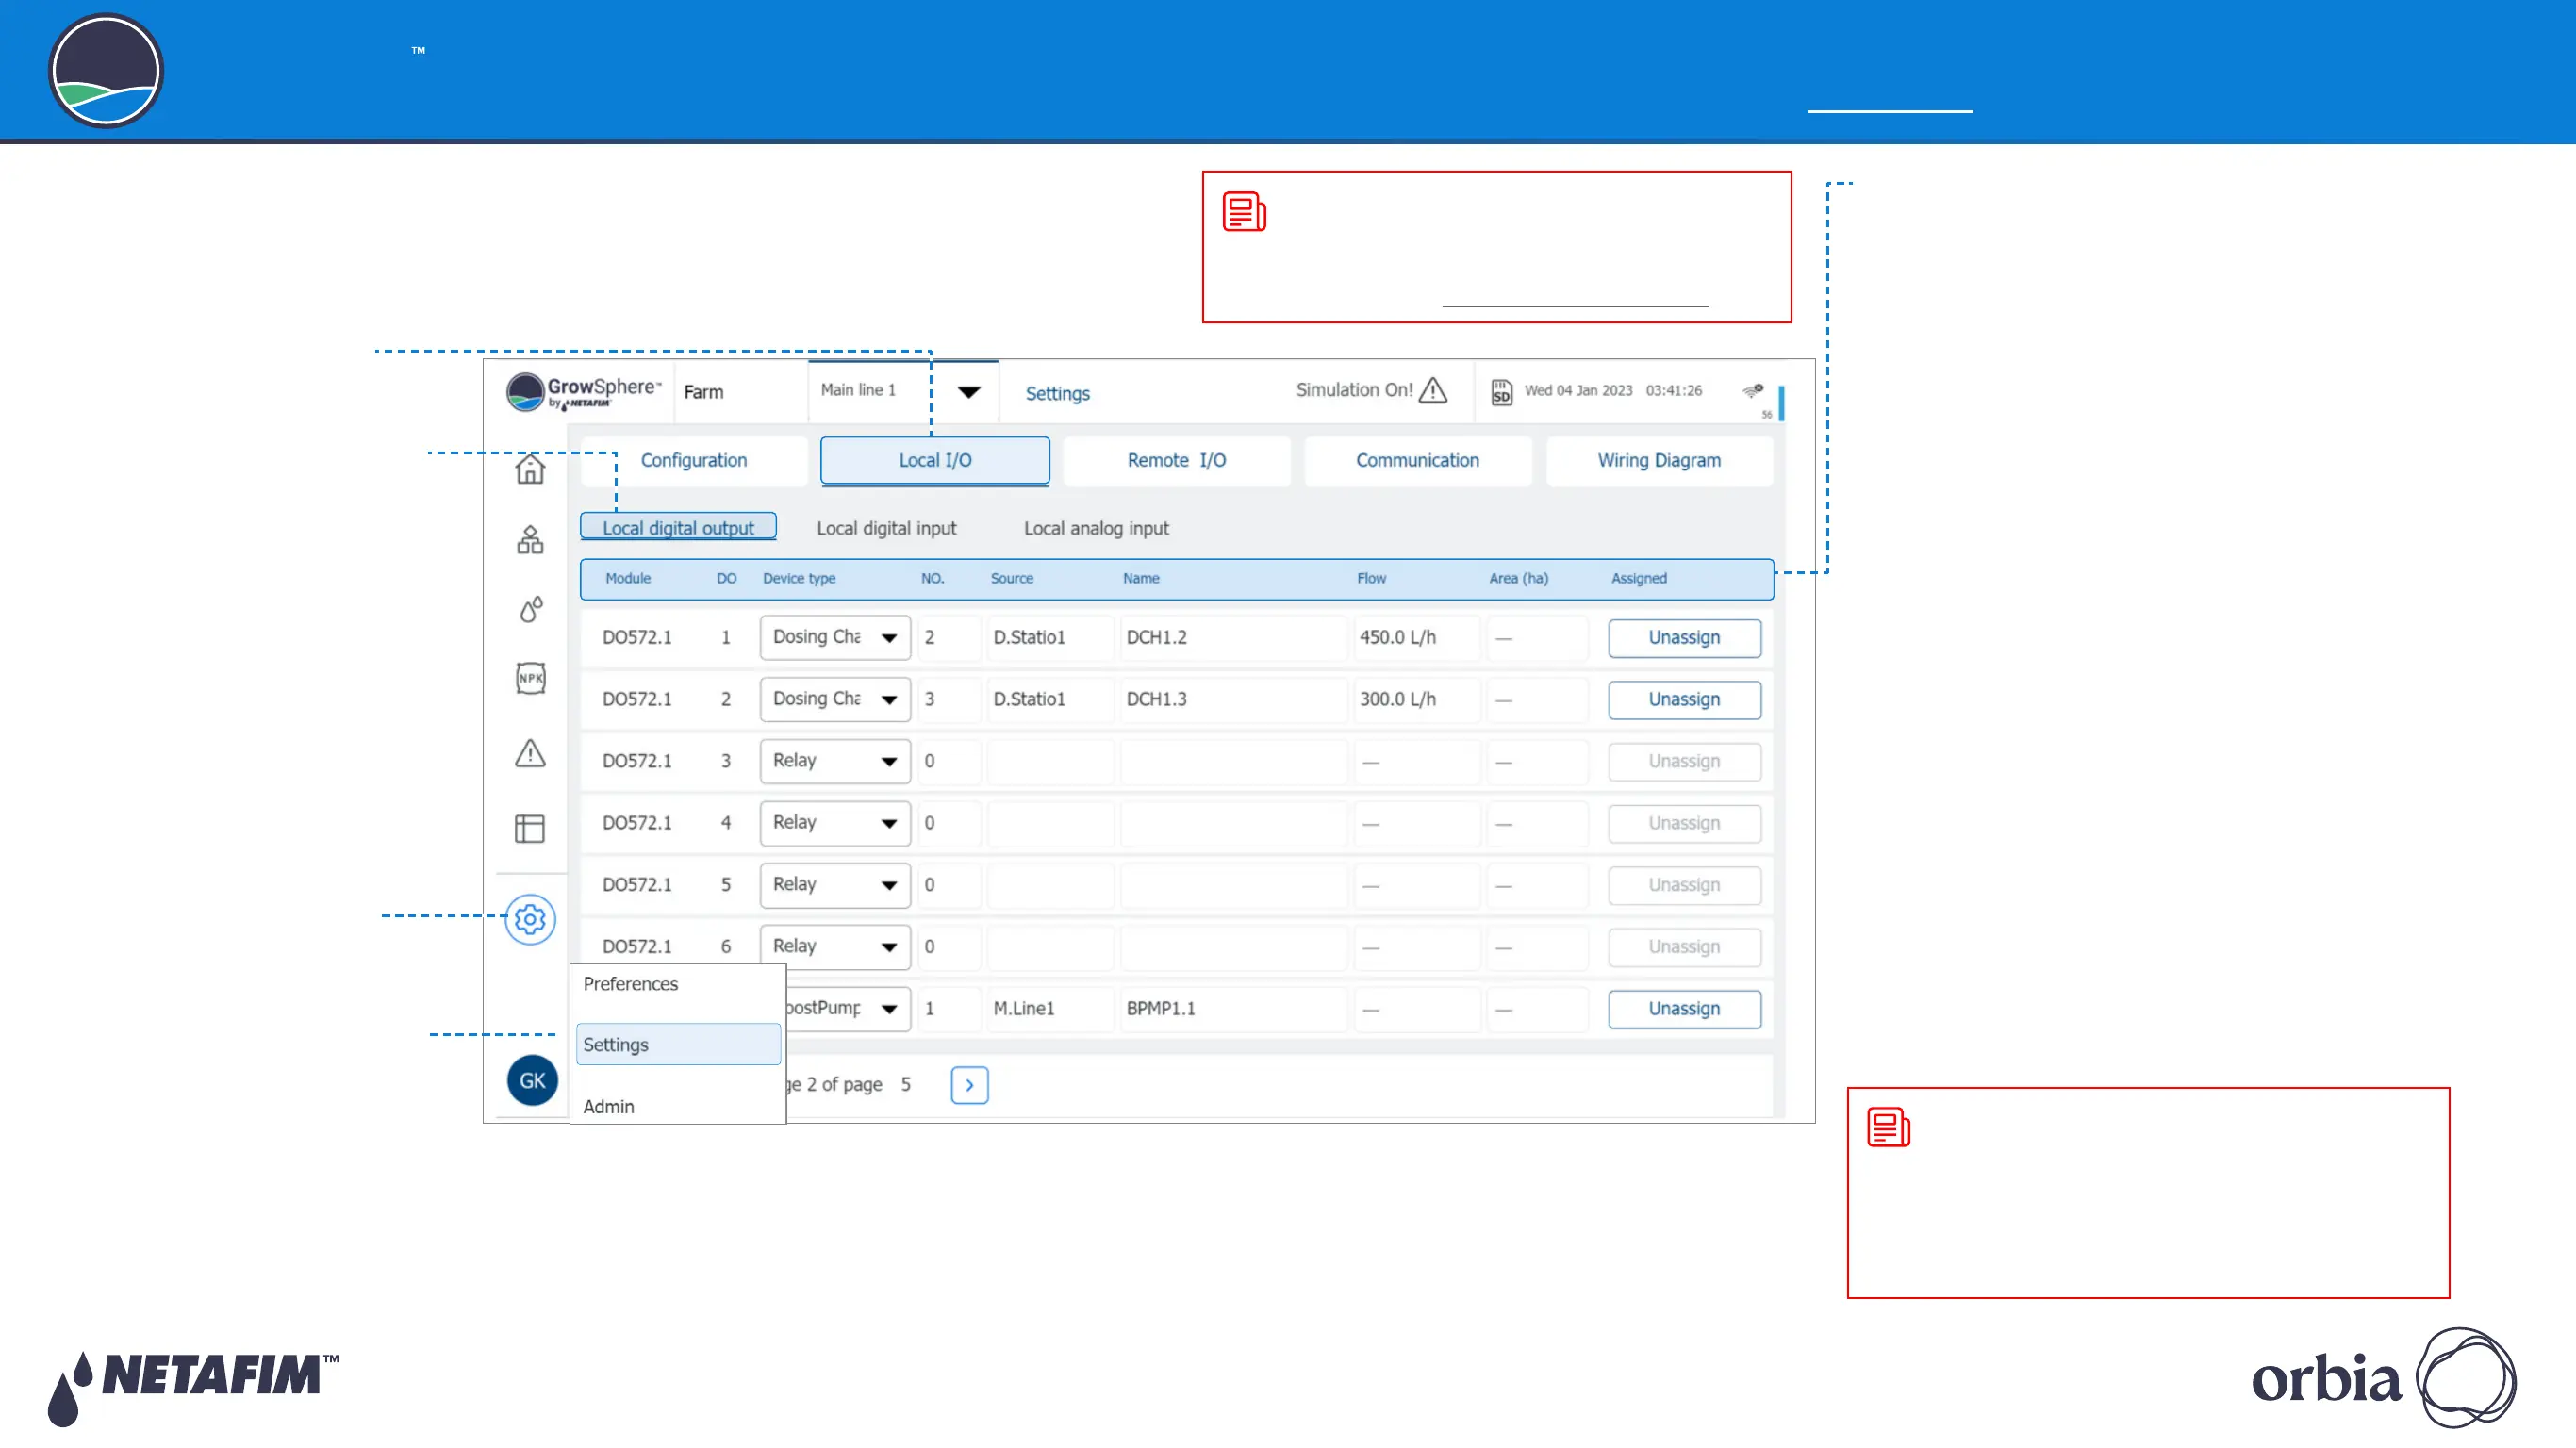This screenshot has height=1448, width=2576.
Task: Click the note icon in lower red box
Action: (1889, 1128)
